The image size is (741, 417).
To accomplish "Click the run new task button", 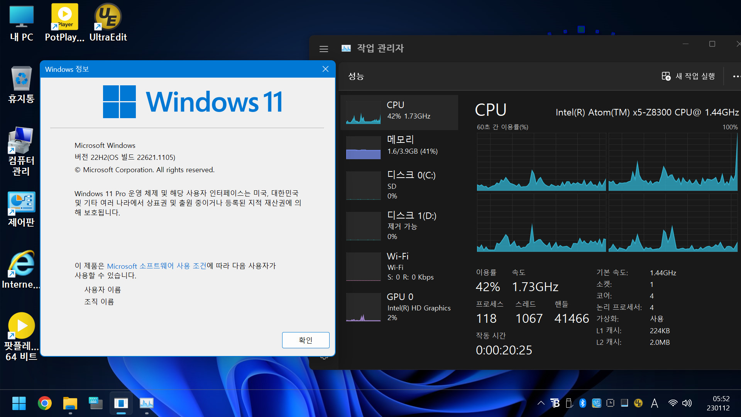I will pyautogui.click(x=689, y=76).
